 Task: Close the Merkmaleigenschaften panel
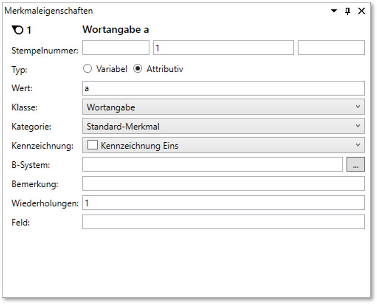pos(361,11)
